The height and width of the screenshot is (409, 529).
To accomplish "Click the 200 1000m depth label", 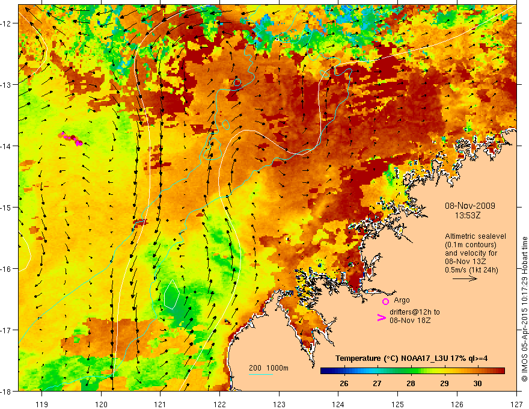I will (269, 368).
